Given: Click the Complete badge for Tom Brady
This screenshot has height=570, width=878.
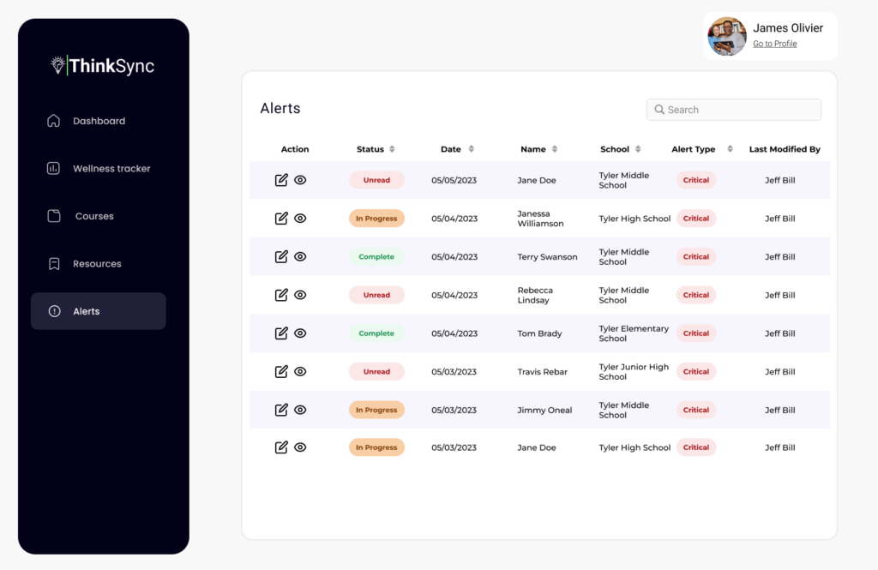Looking at the screenshot, I should tap(376, 333).
